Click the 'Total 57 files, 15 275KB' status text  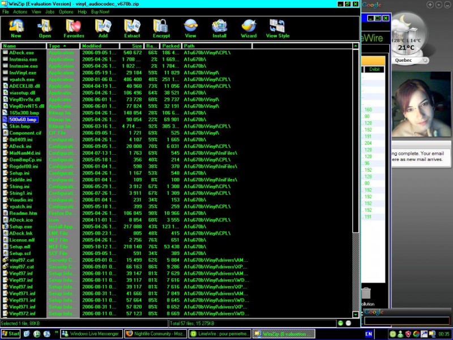tap(192, 323)
